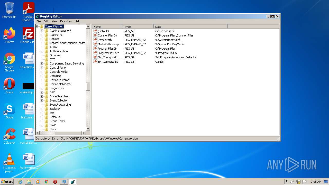
Task: Click the Set Program Access and Defaults data
Action: (176, 57)
